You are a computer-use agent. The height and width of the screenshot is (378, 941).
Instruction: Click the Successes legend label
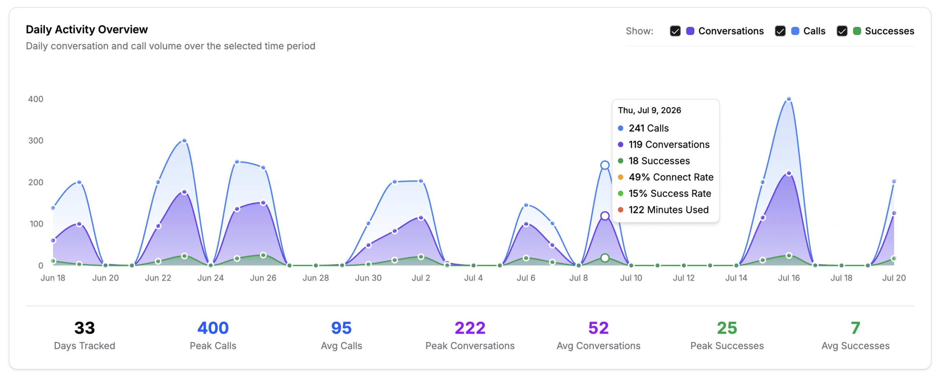point(889,31)
